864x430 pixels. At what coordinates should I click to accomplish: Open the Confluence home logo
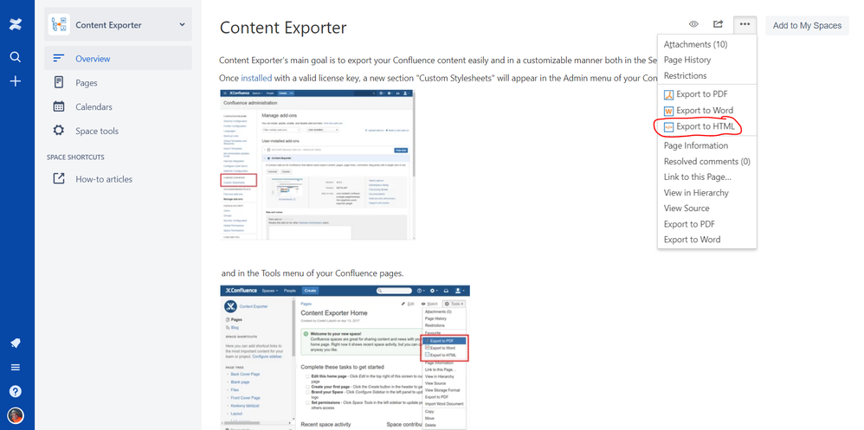[x=16, y=25]
